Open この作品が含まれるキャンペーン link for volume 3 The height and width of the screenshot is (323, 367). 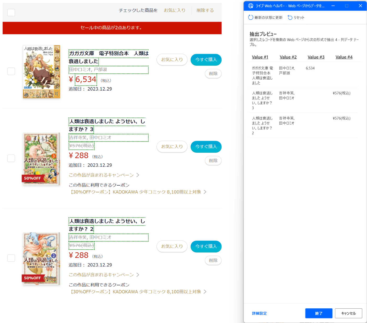click(101, 175)
